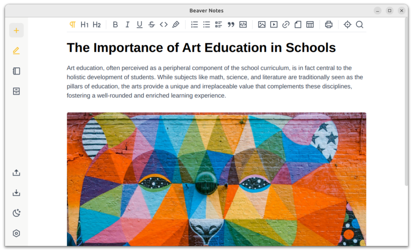Minimize the Beaver Notes window
The image size is (413, 252).
(x=378, y=11)
